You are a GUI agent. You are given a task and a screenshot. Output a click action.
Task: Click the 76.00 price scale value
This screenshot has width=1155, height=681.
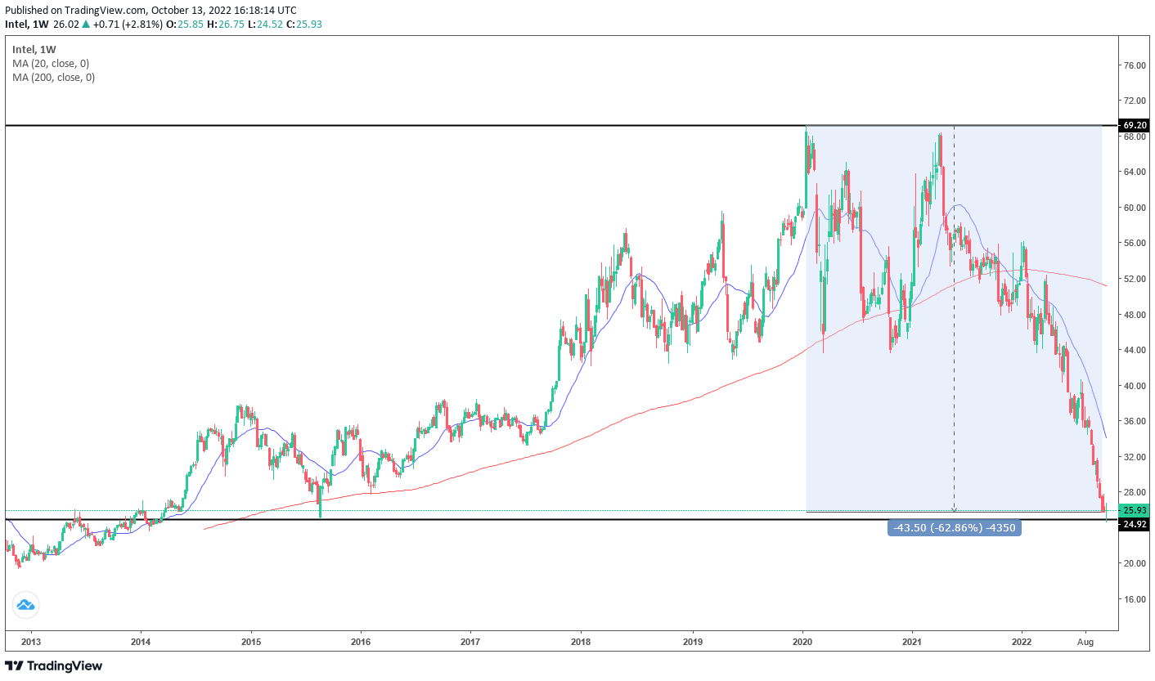pos(1135,65)
